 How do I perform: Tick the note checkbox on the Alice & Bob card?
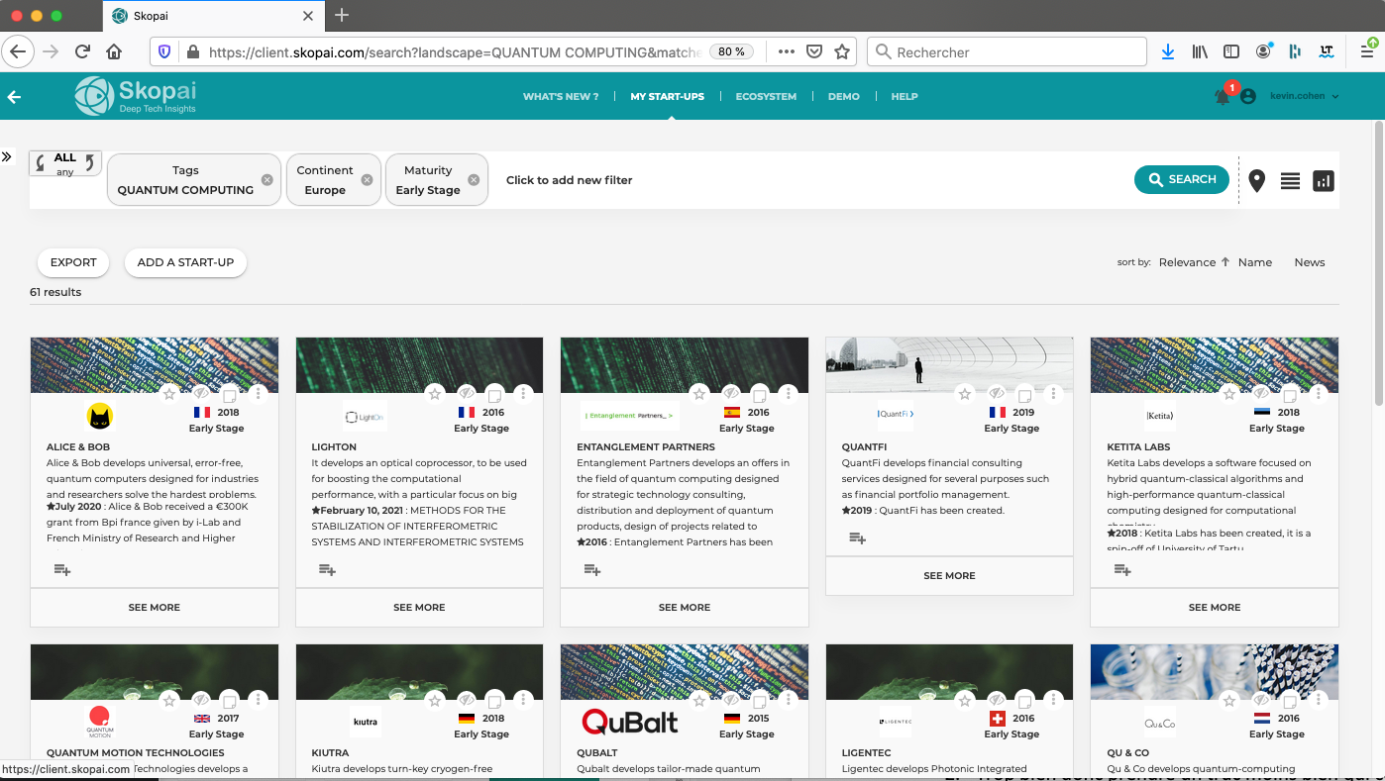coord(229,395)
